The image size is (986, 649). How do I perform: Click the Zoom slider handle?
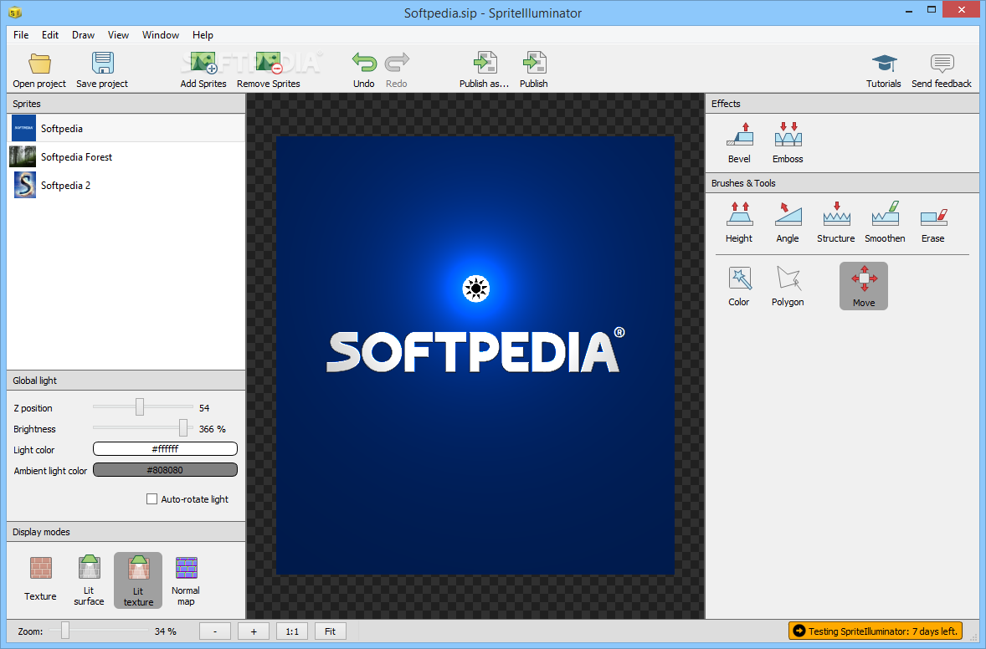point(64,631)
